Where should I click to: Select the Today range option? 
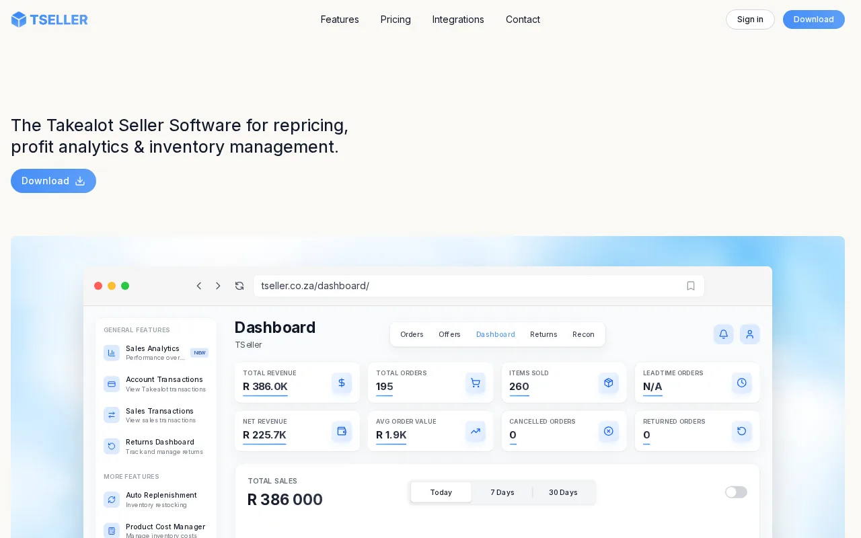(441, 492)
